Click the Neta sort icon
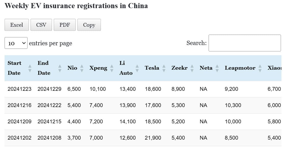This screenshot has height=148, width=283. [x=217, y=68]
